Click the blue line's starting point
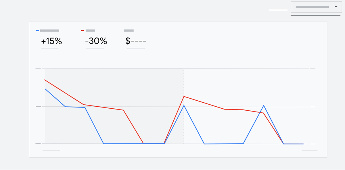345x170 pixels. [45, 89]
